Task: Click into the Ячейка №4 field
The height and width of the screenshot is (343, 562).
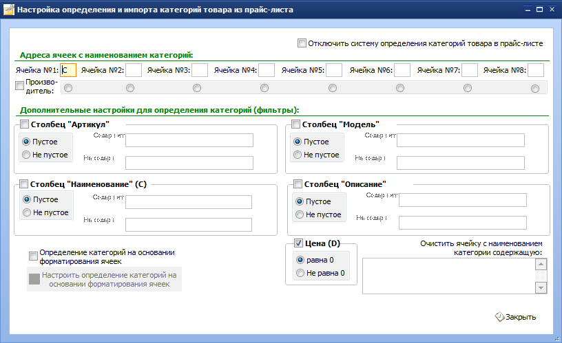Action: click(267, 70)
